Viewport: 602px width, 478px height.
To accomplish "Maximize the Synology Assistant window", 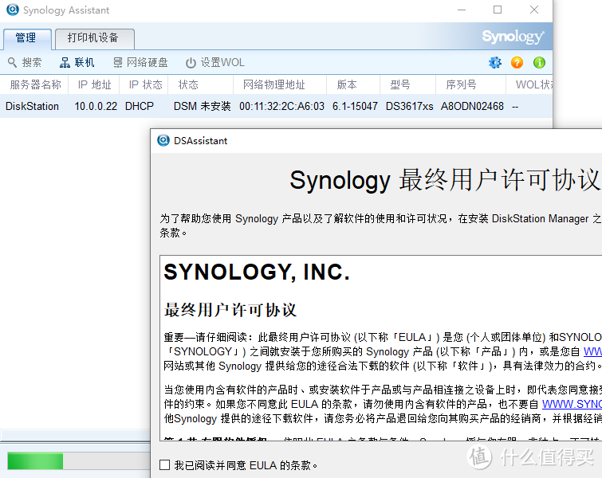I will [498, 10].
